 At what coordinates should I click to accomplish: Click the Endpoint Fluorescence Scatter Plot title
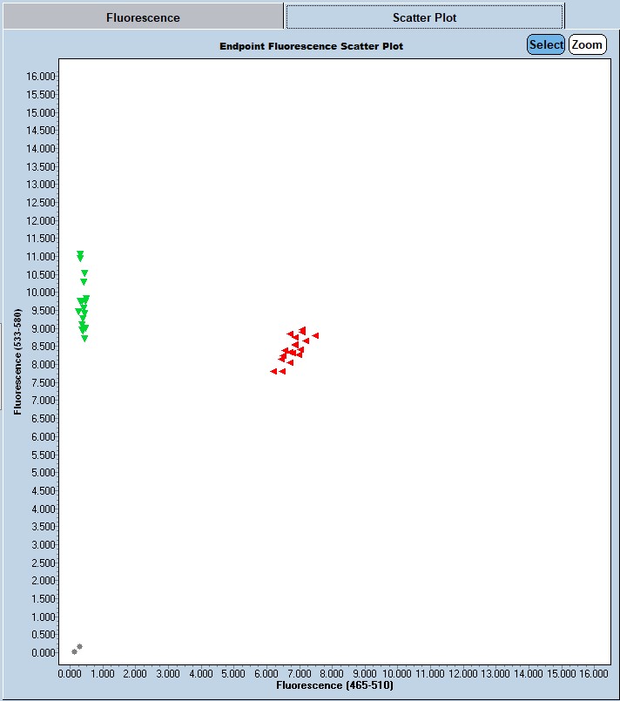point(311,45)
